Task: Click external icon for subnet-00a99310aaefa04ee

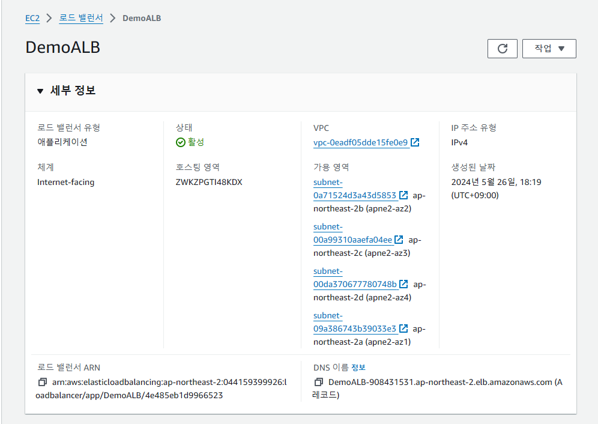Action: pos(399,240)
